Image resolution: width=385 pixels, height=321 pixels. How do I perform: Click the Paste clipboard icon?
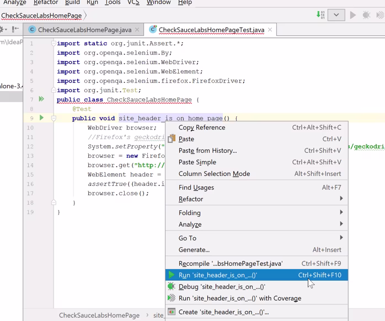point(172,139)
